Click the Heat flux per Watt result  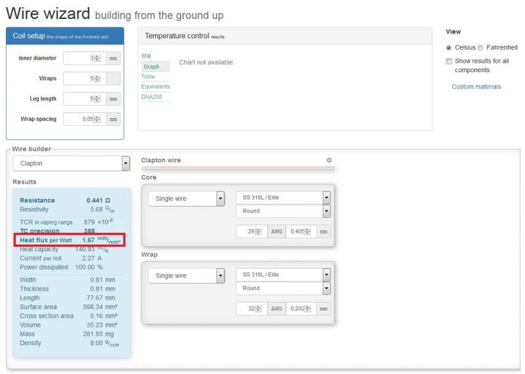click(x=70, y=240)
